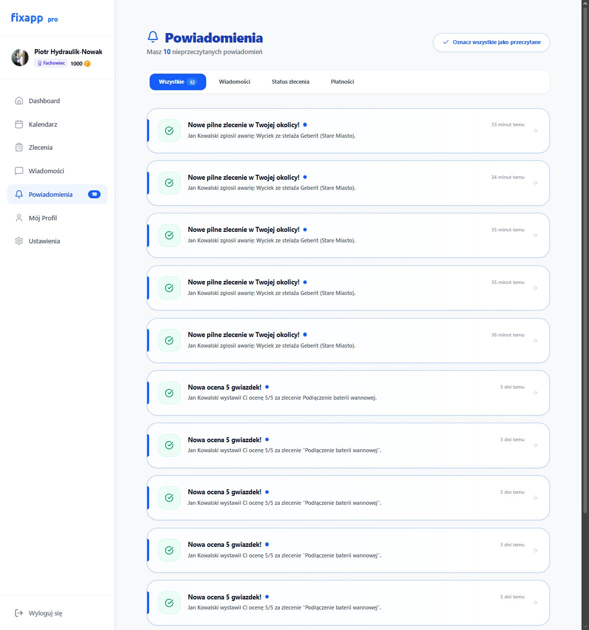Open the Wiadomości sidebar item

pos(57,171)
